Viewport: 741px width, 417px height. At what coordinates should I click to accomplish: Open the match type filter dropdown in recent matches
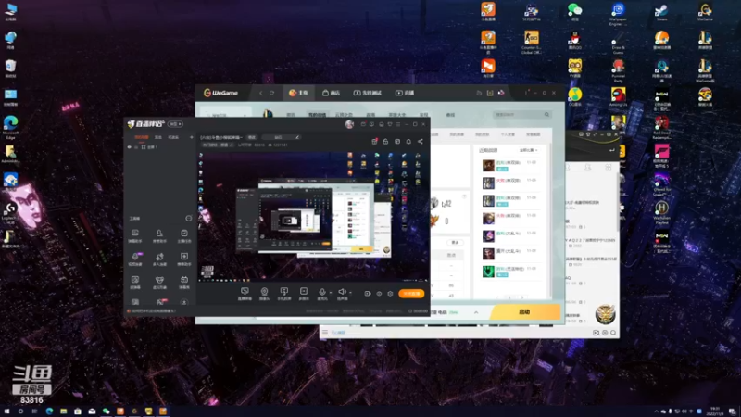click(529, 150)
